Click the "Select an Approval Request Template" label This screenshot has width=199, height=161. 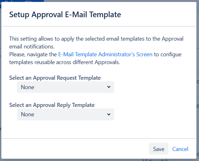[55, 78]
